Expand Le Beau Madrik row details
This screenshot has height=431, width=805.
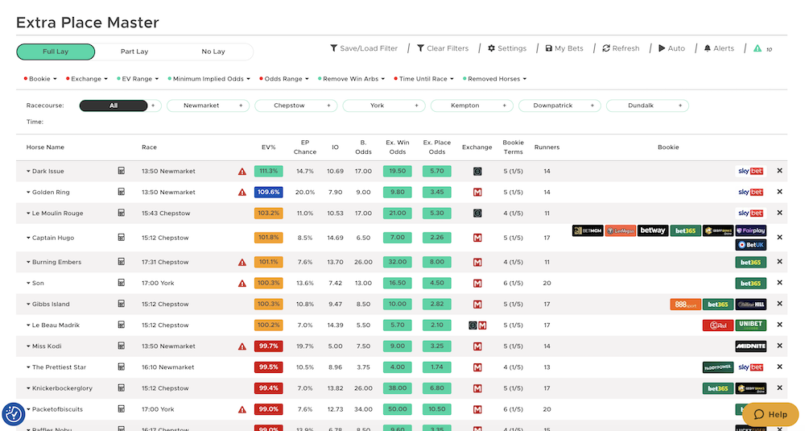[x=28, y=325]
